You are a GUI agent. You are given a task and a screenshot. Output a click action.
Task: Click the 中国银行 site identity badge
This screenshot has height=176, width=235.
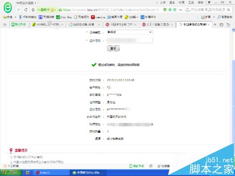(47, 10)
